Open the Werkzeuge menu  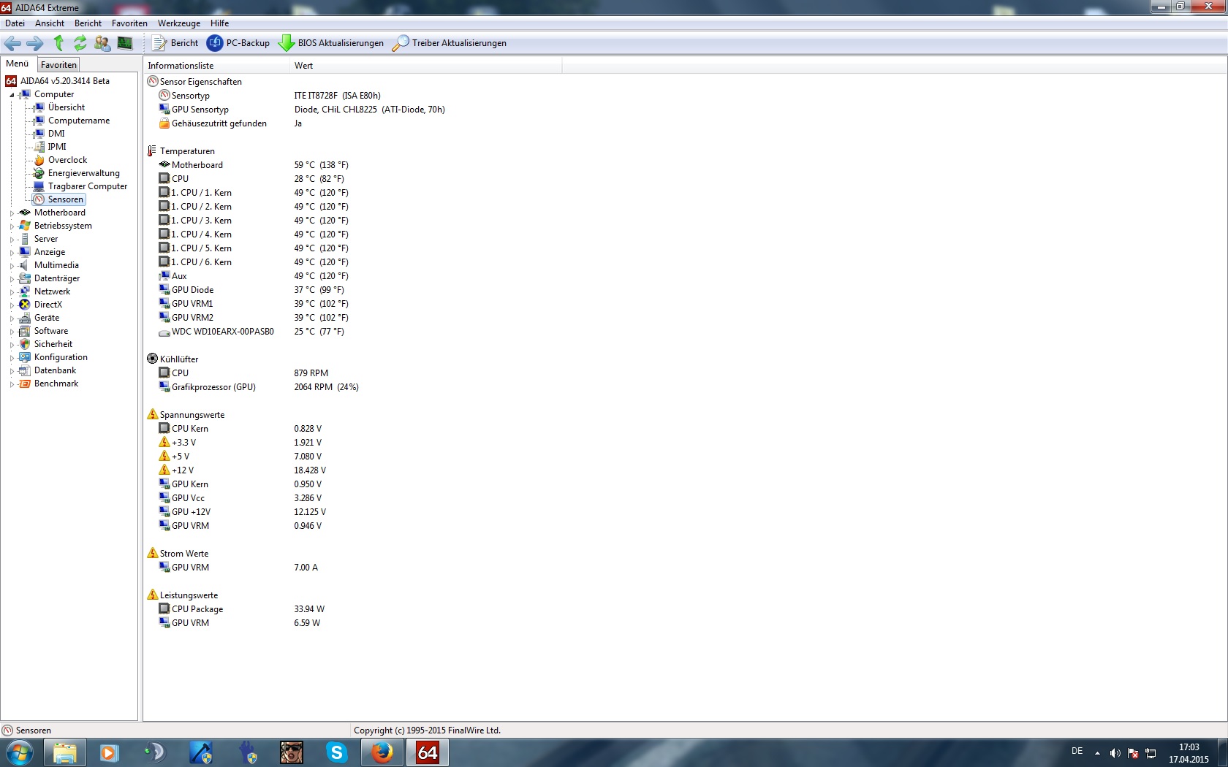point(179,23)
